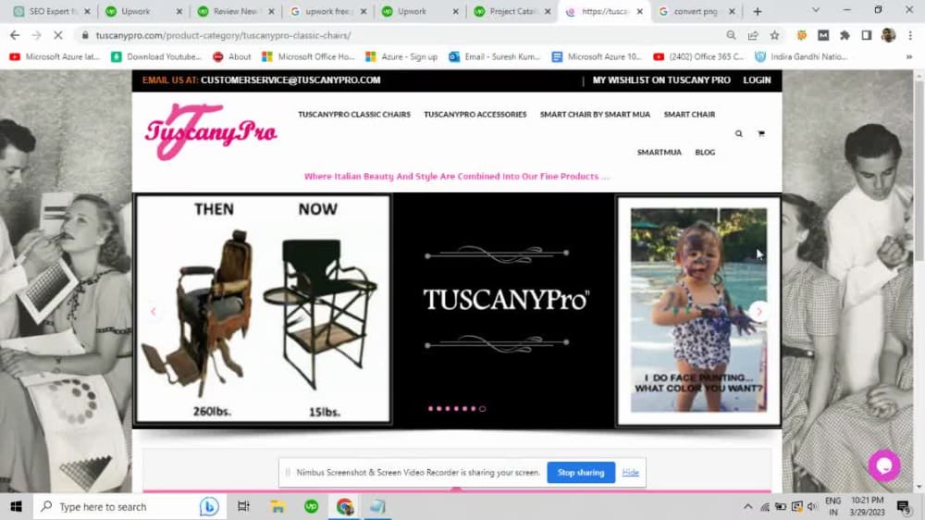Open TuscanyPro Accessories menu
The image size is (925, 520).
[475, 115]
